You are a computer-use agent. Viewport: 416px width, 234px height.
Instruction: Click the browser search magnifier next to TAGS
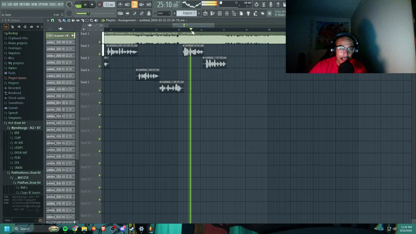click(x=41, y=220)
